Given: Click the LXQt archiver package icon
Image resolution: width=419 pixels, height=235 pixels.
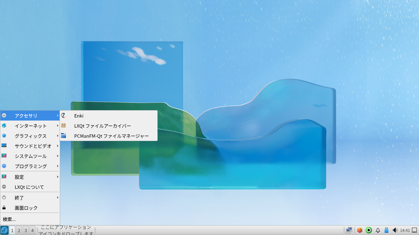Looking at the screenshot, I should click(63, 125).
